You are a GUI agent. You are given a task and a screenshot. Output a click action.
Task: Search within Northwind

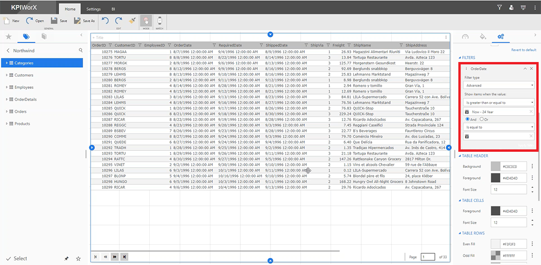click(x=81, y=50)
